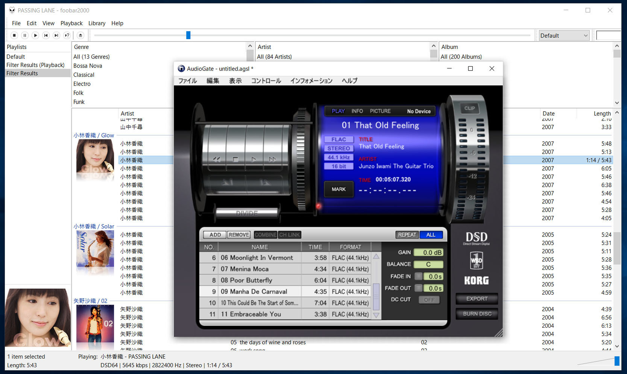The image size is (627, 374).
Task: Sort by Length column in foobar2000
Action: 602,114
